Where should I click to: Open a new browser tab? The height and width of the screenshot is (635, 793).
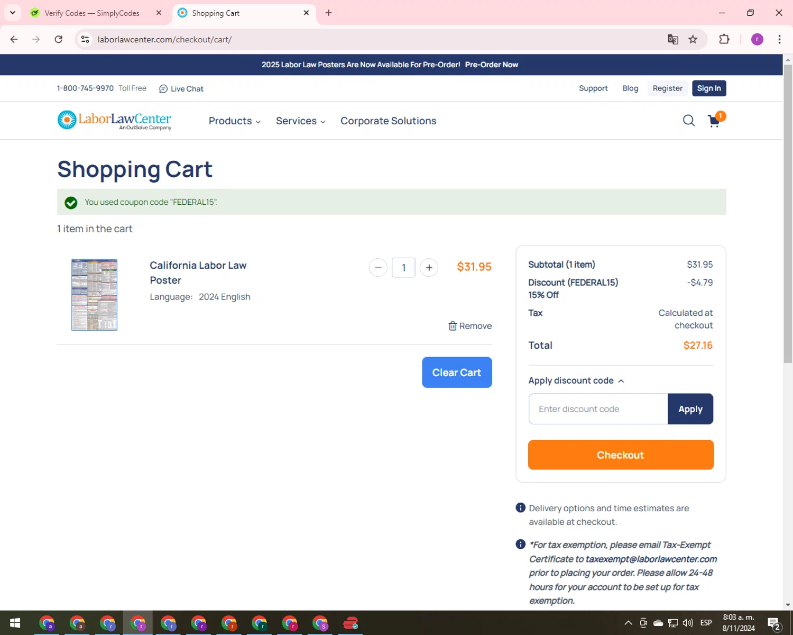[328, 13]
